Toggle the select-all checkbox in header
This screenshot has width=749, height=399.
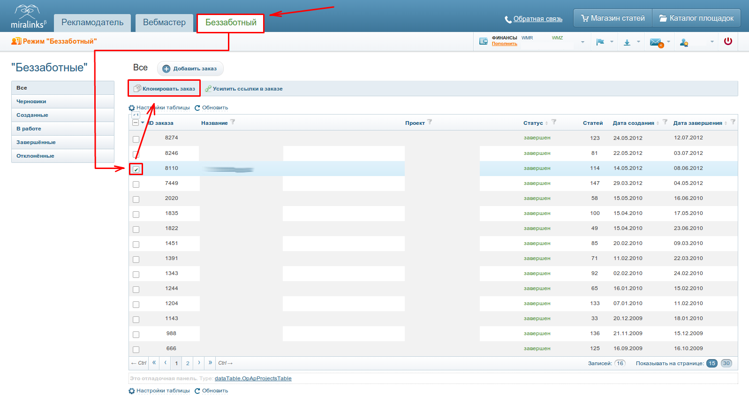[136, 123]
